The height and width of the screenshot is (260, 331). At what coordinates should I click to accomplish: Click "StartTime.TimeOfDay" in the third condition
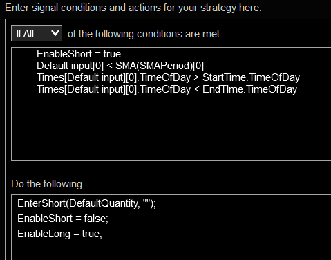click(x=251, y=77)
